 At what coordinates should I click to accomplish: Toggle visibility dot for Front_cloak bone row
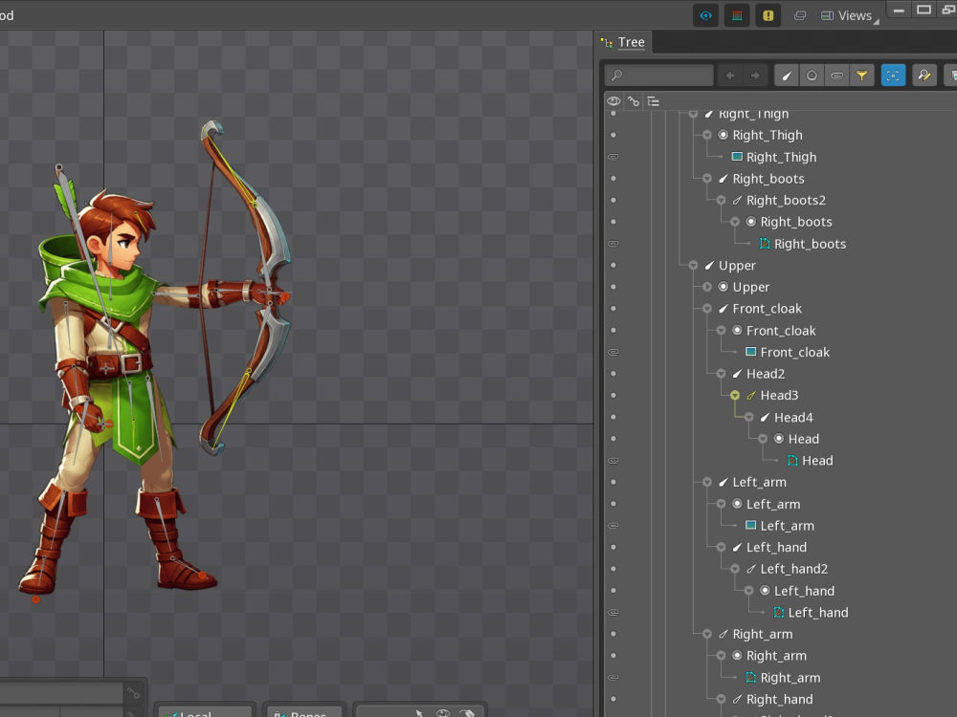613,309
